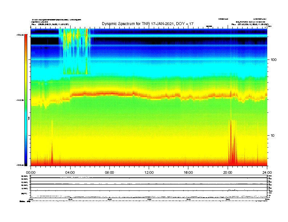Click the 00:00 time axis label
This screenshot has width=288, height=222.
[x=31, y=173]
